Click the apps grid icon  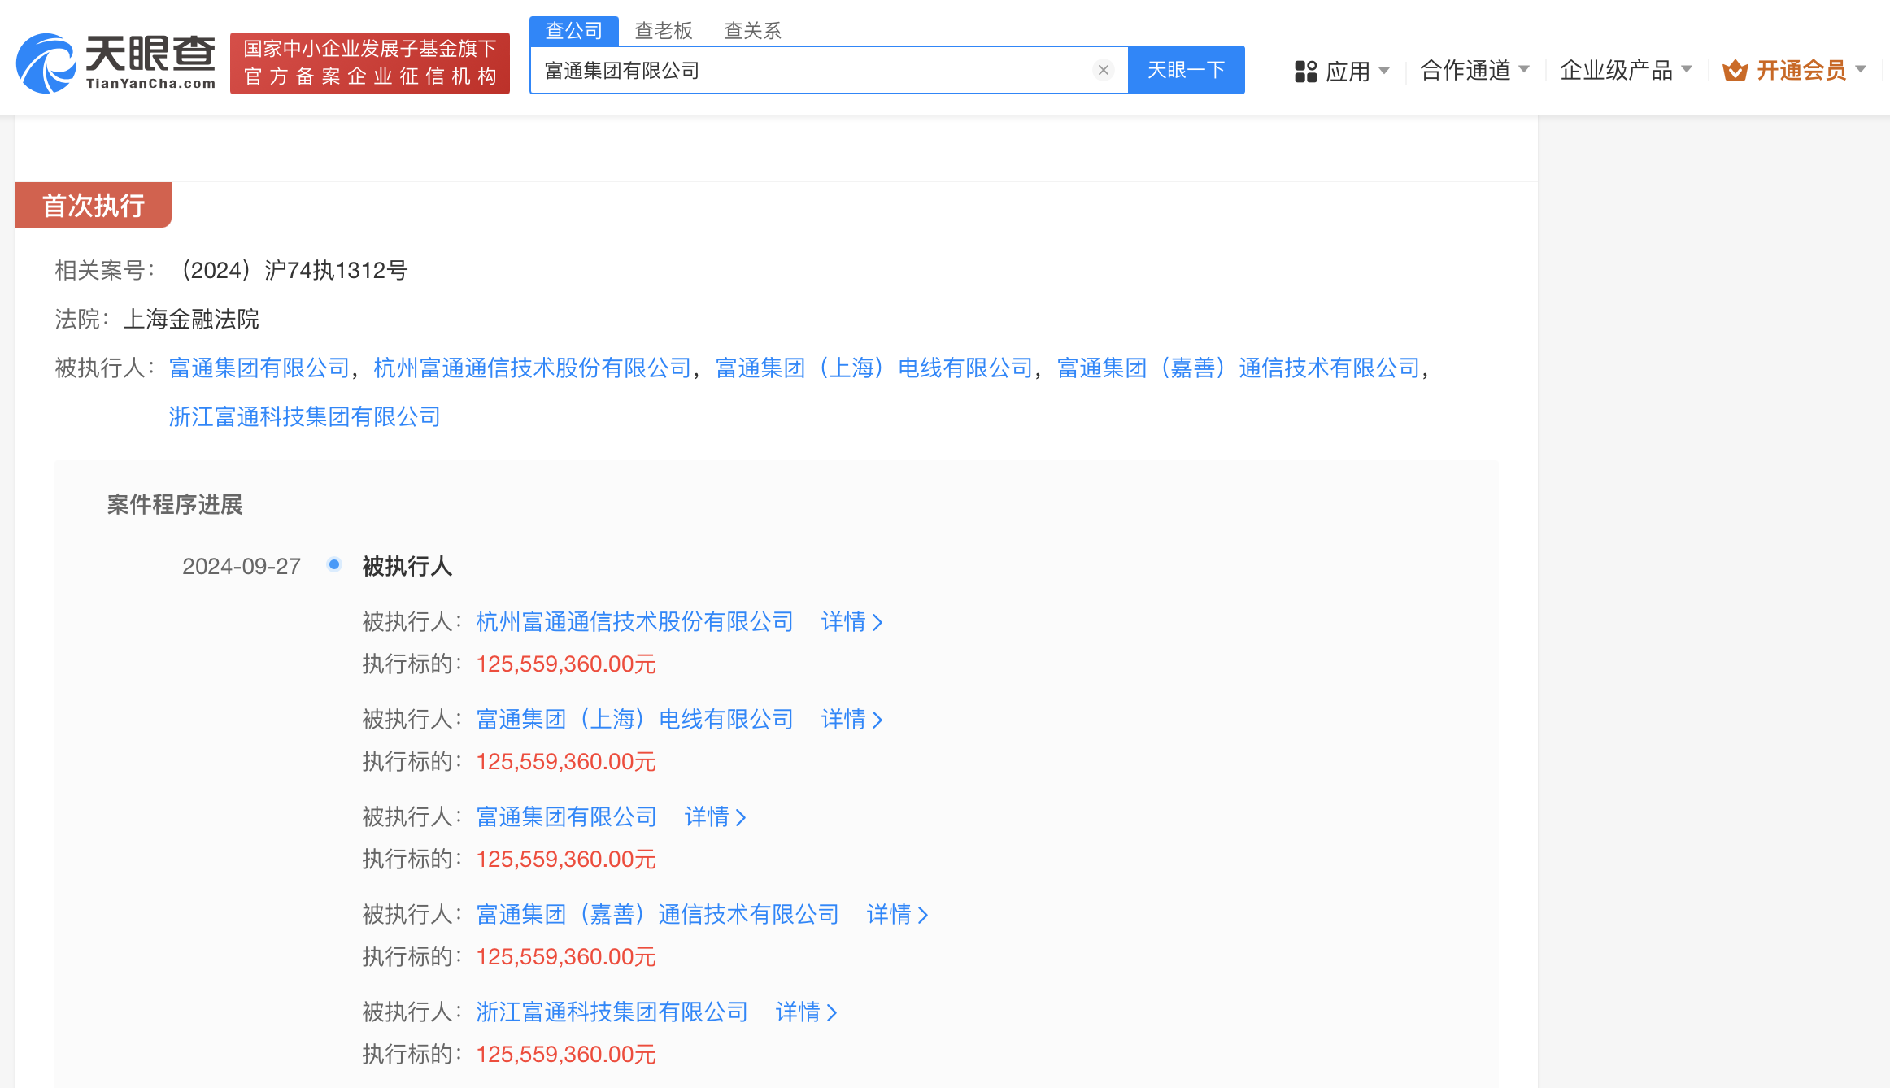point(1305,72)
